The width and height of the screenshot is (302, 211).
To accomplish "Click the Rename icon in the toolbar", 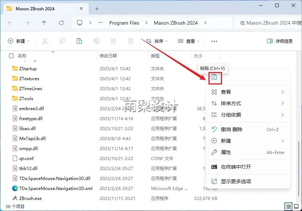I will [96, 41].
